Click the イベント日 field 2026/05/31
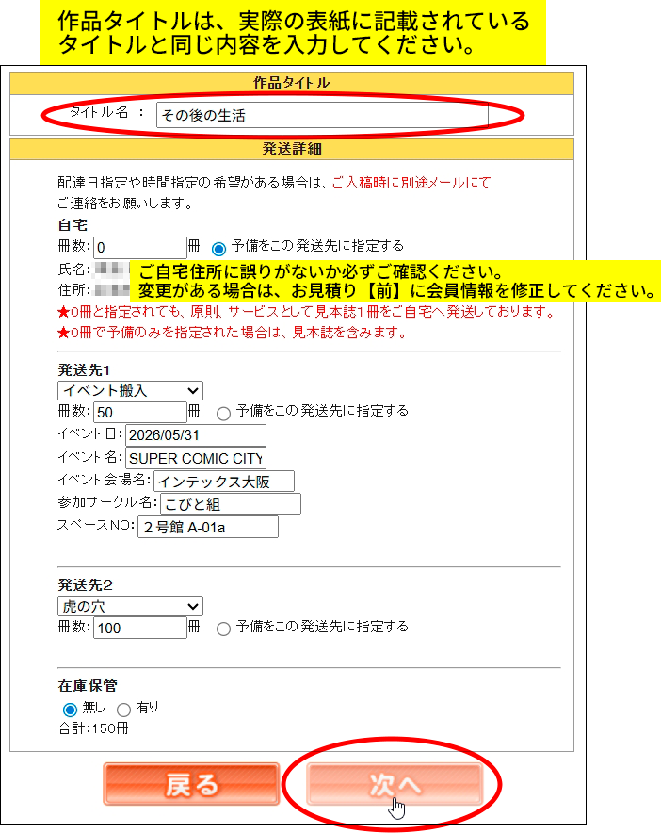The image size is (661, 833). pyautogui.click(x=195, y=435)
